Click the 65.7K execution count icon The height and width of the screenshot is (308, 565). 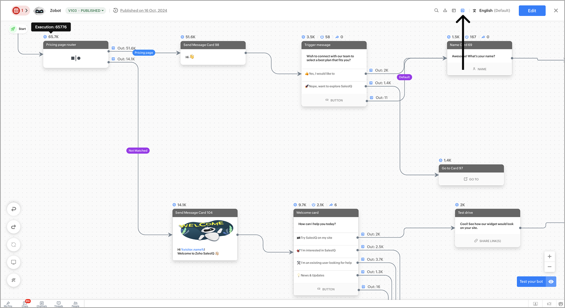(45, 37)
